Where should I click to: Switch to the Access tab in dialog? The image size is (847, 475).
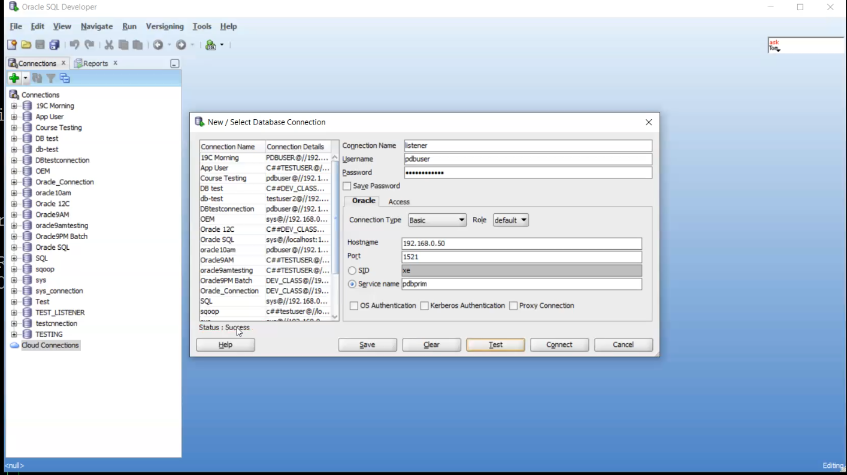point(399,202)
